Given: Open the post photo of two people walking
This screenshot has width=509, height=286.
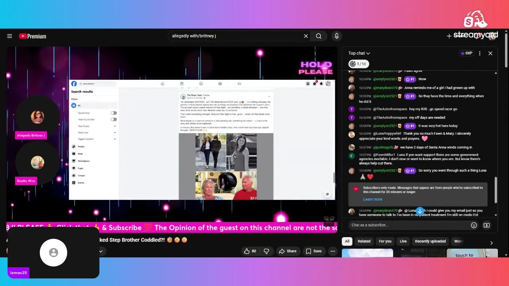Looking at the screenshot, I should click(210, 152).
